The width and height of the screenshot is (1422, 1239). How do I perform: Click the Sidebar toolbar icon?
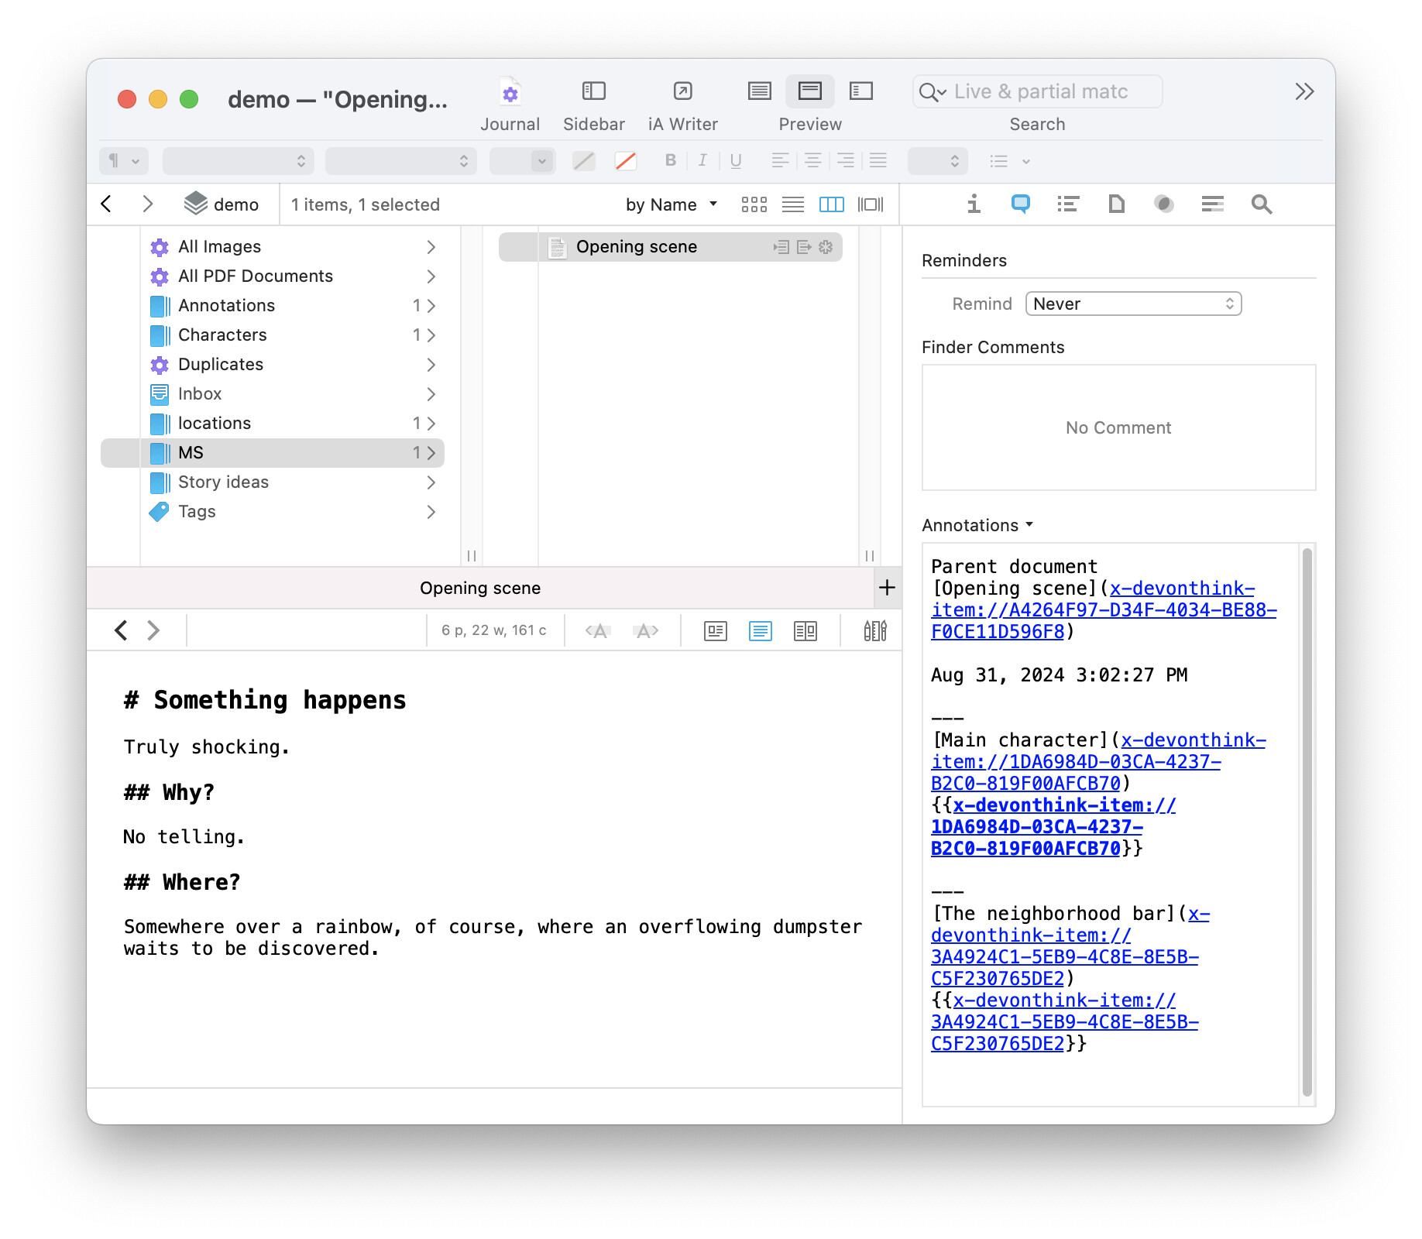pyautogui.click(x=593, y=93)
